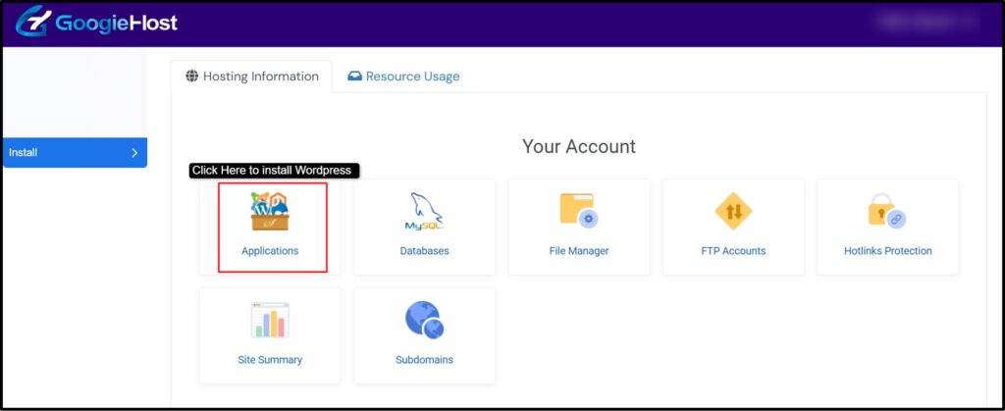This screenshot has height=411, width=1005.
Task: Click the Site Summary bar chart icon
Action: click(x=270, y=320)
